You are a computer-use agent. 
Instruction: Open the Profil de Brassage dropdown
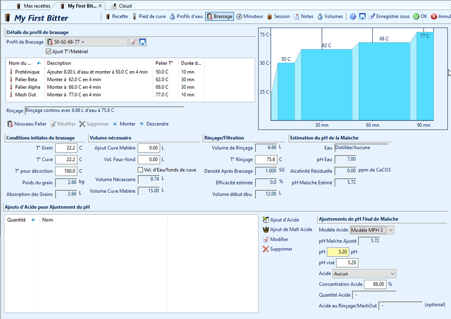[x=86, y=42]
